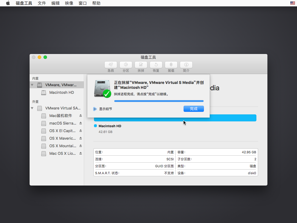
Task: Click the internal VMware disk drive icon
Action: point(39,85)
